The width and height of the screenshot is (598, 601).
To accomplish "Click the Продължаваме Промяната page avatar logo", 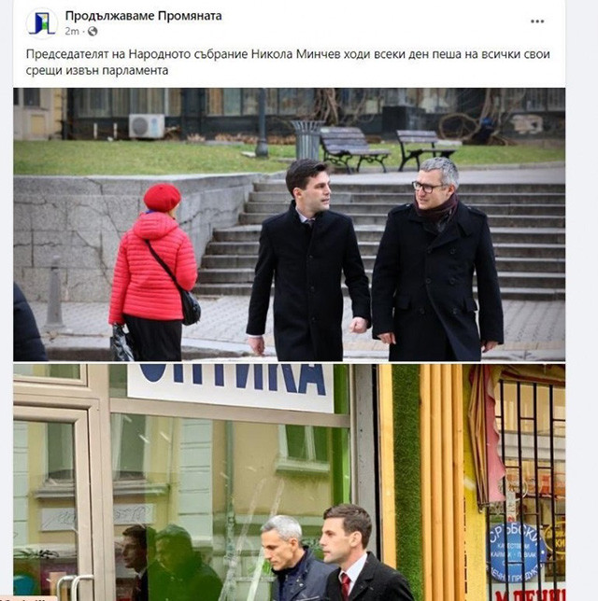I will tap(42, 23).
